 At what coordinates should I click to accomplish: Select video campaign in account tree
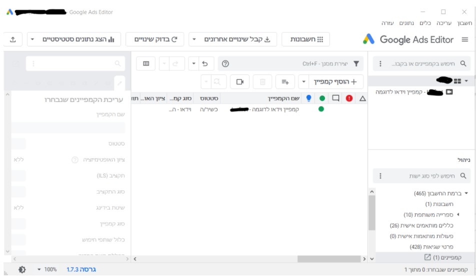tap(414, 92)
